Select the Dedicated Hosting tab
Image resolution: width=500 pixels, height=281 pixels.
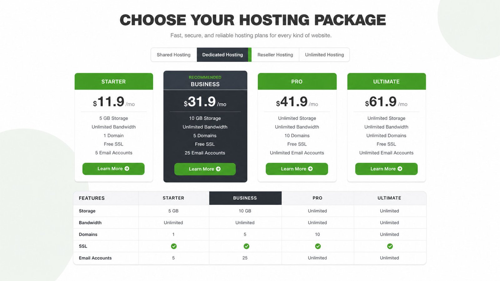coord(222,55)
